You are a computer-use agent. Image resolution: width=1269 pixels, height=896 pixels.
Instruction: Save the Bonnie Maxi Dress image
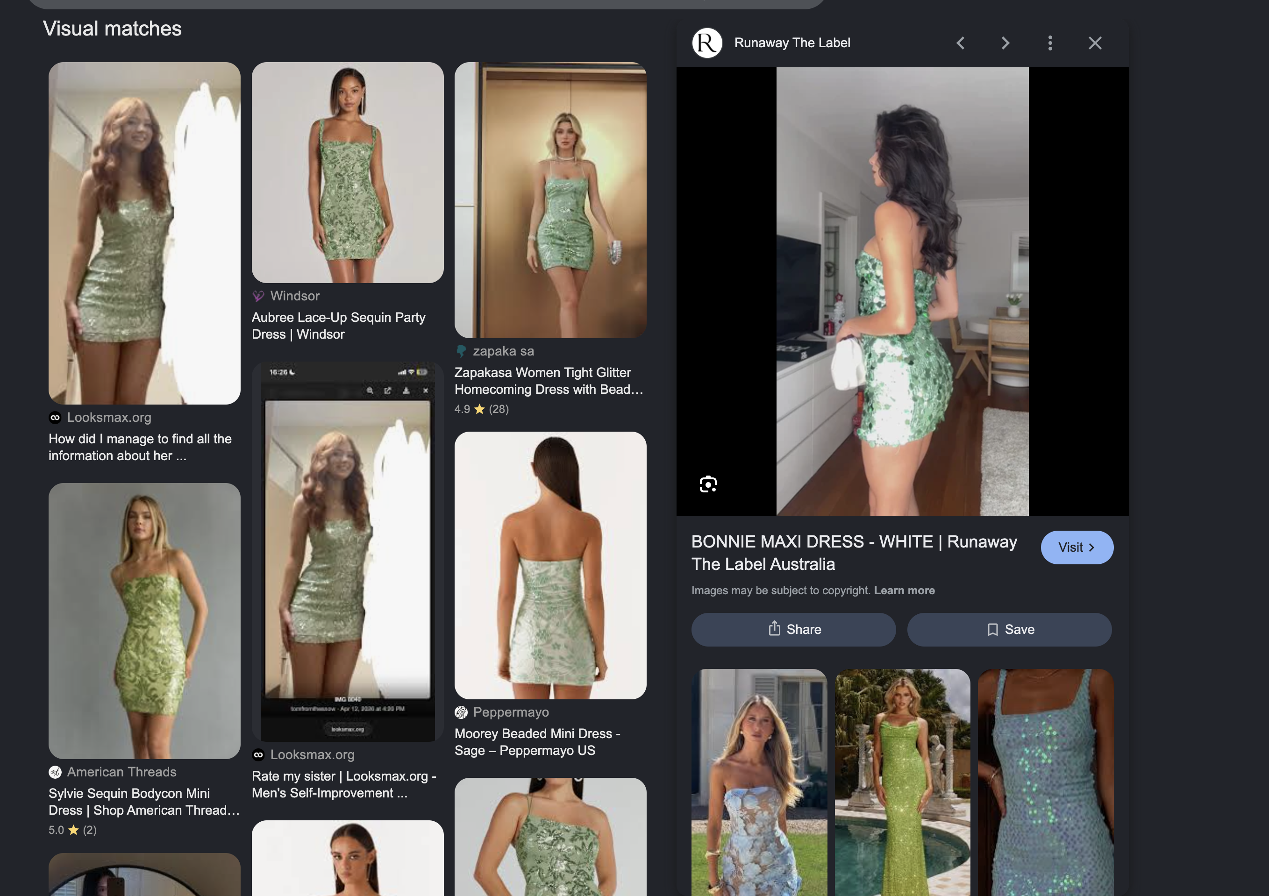click(x=1009, y=630)
